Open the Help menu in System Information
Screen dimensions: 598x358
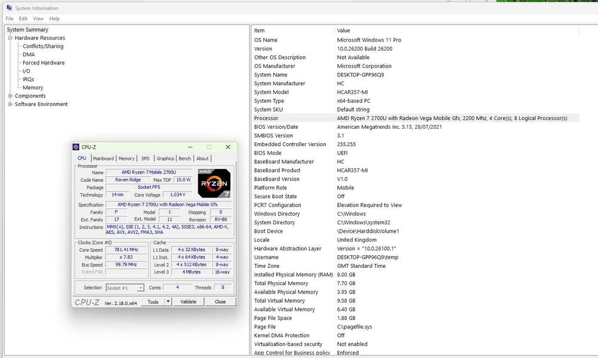click(x=54, y=18)
